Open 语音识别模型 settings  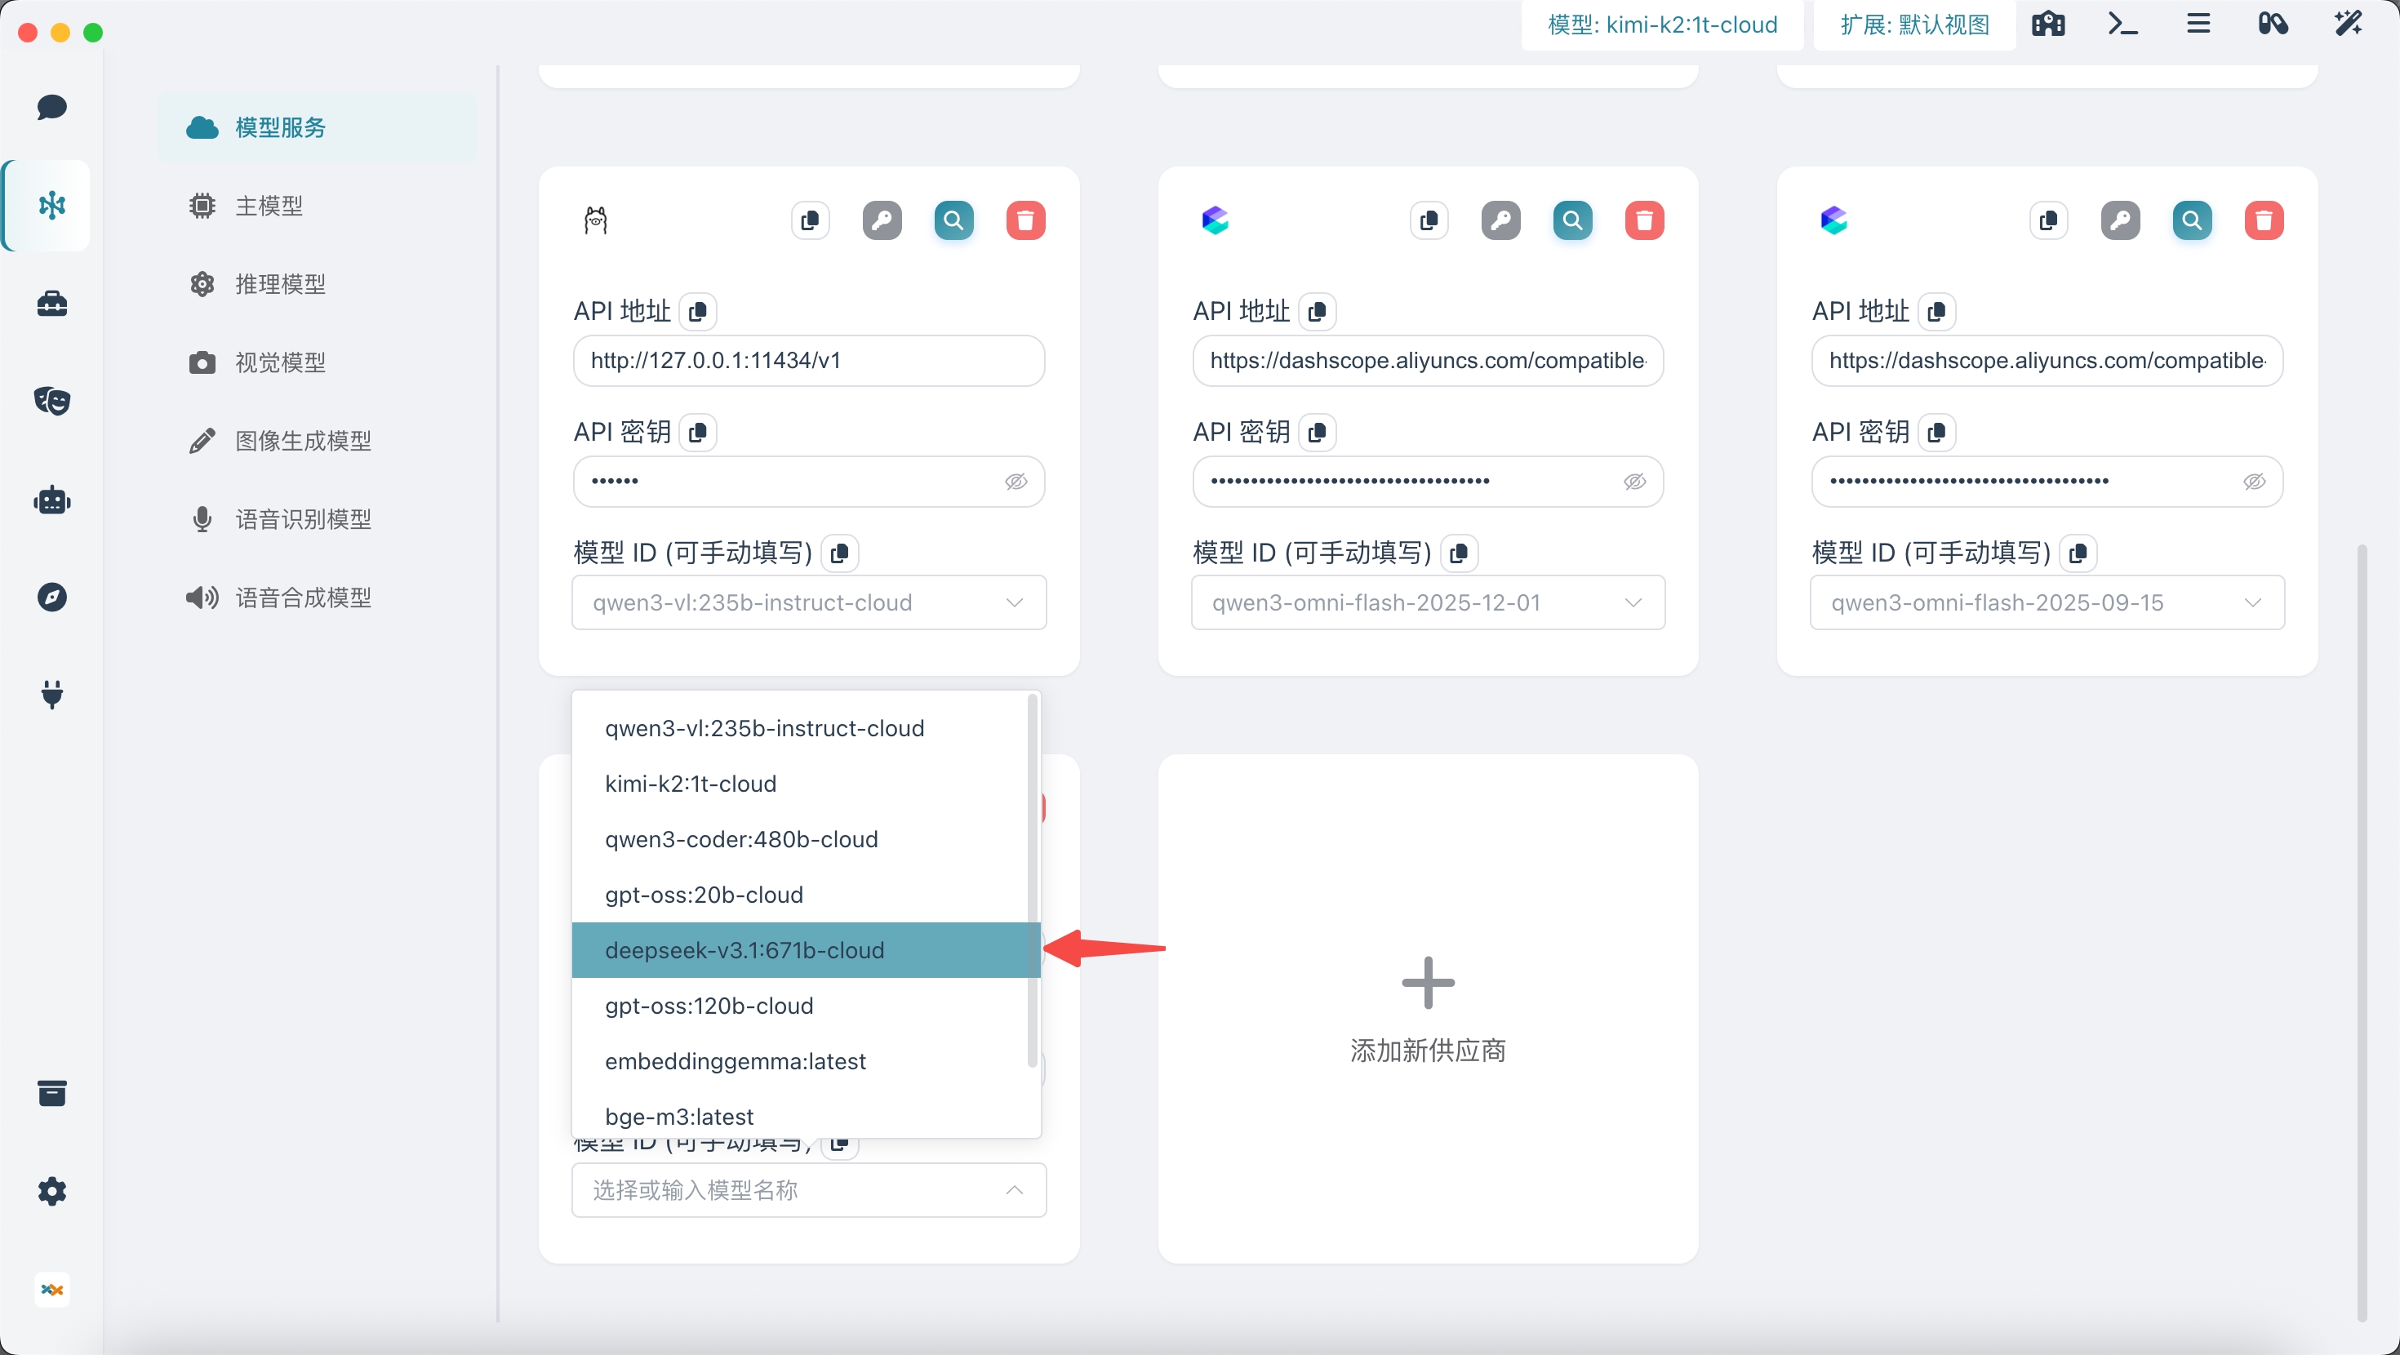pos(317,519)
